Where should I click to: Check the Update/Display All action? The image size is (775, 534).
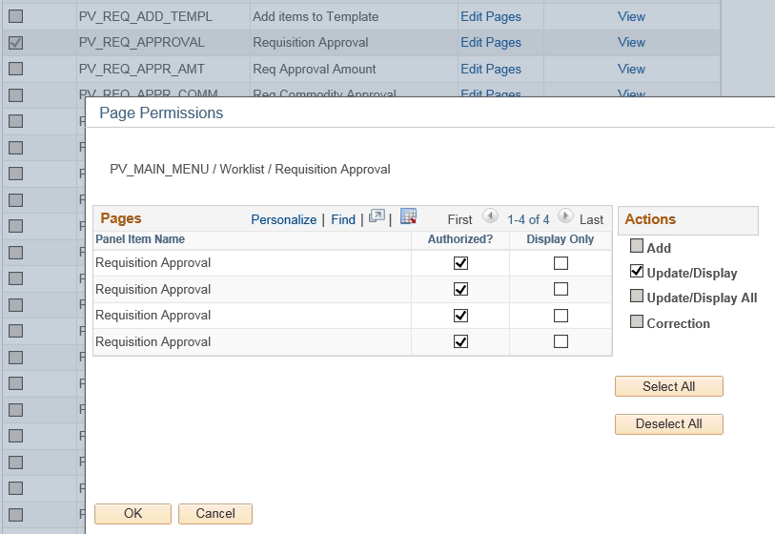(x=637, y=297)
